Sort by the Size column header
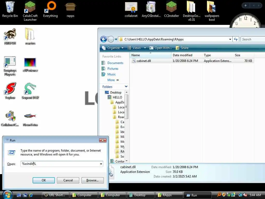Image resolution: width=265 pixels, height=199 pixels. click(x=244, y=55)
